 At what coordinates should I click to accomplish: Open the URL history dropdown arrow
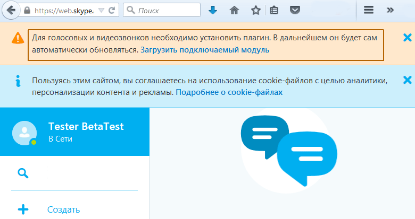point(102,11)
